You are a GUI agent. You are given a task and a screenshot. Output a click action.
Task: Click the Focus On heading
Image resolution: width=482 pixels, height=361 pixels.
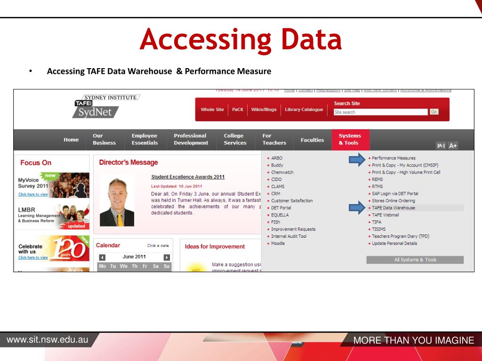click(36, 163)
